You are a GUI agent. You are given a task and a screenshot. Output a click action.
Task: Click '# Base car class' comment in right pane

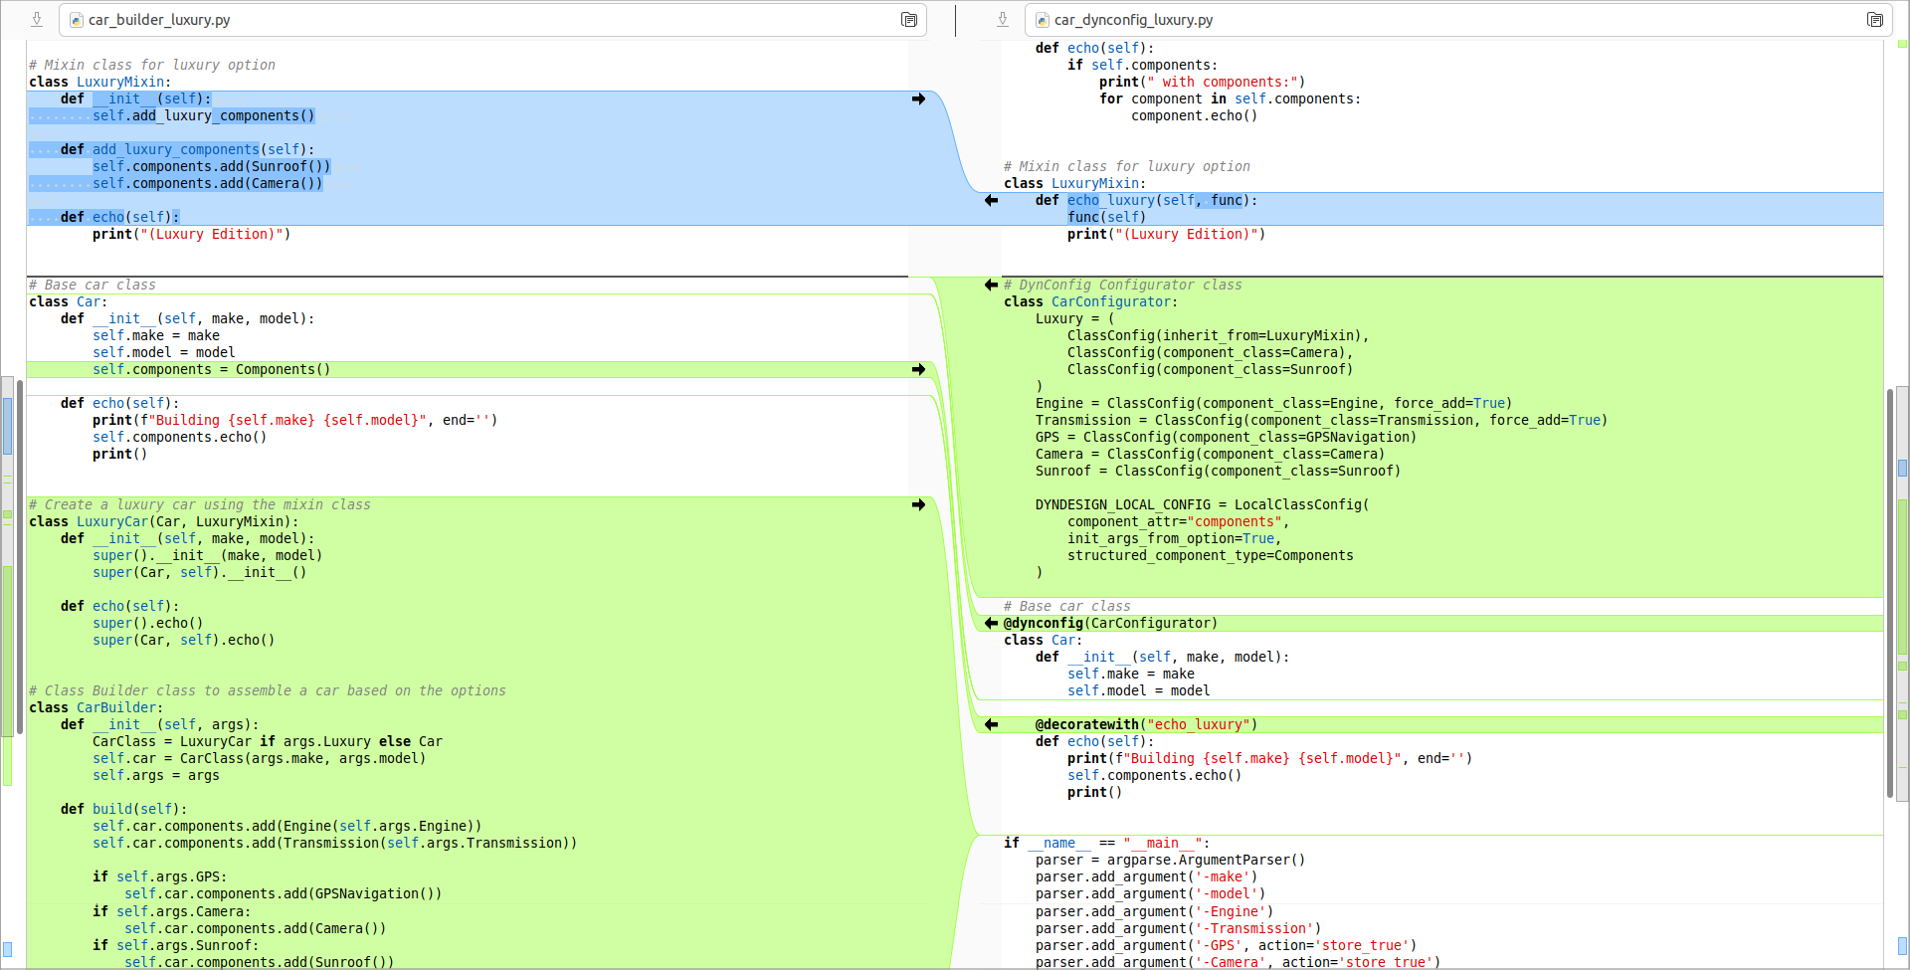point(1067,607)
